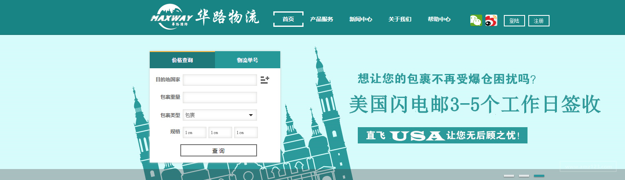625x180 pixels.
Task: Open the WeChat icon link
Action: [476, 20]
